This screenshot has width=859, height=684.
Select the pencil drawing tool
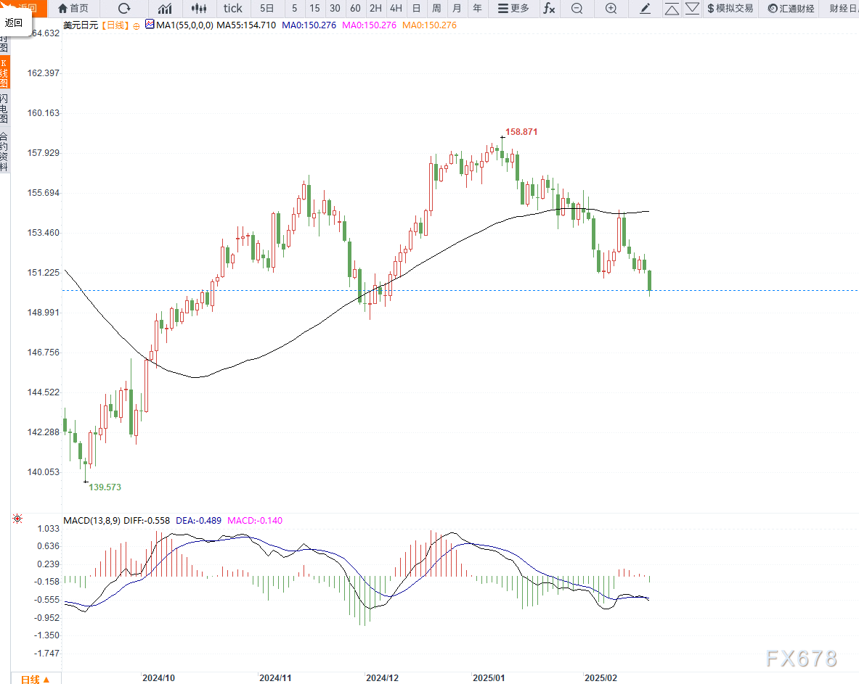(645, 9)
